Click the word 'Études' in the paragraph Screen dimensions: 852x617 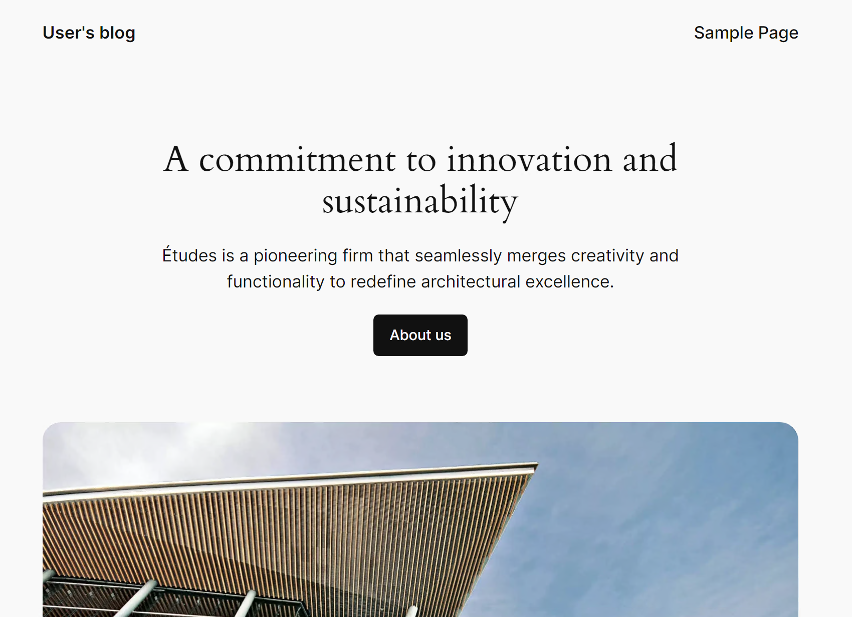(x=189, y=255)
